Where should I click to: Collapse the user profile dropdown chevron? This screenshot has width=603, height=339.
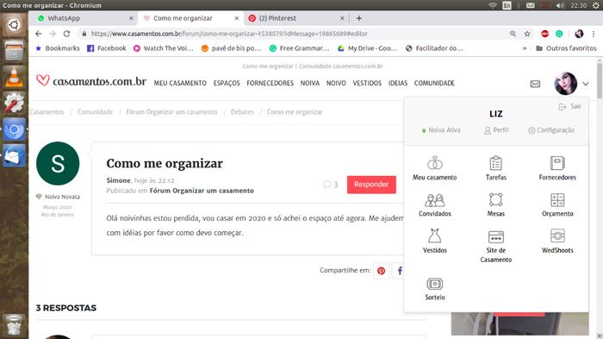(x=585, y=84)
